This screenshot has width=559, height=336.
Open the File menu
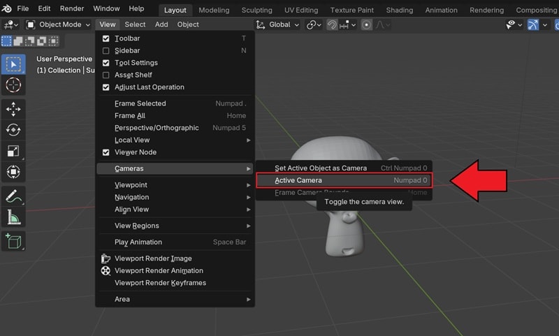pos(23,8)
